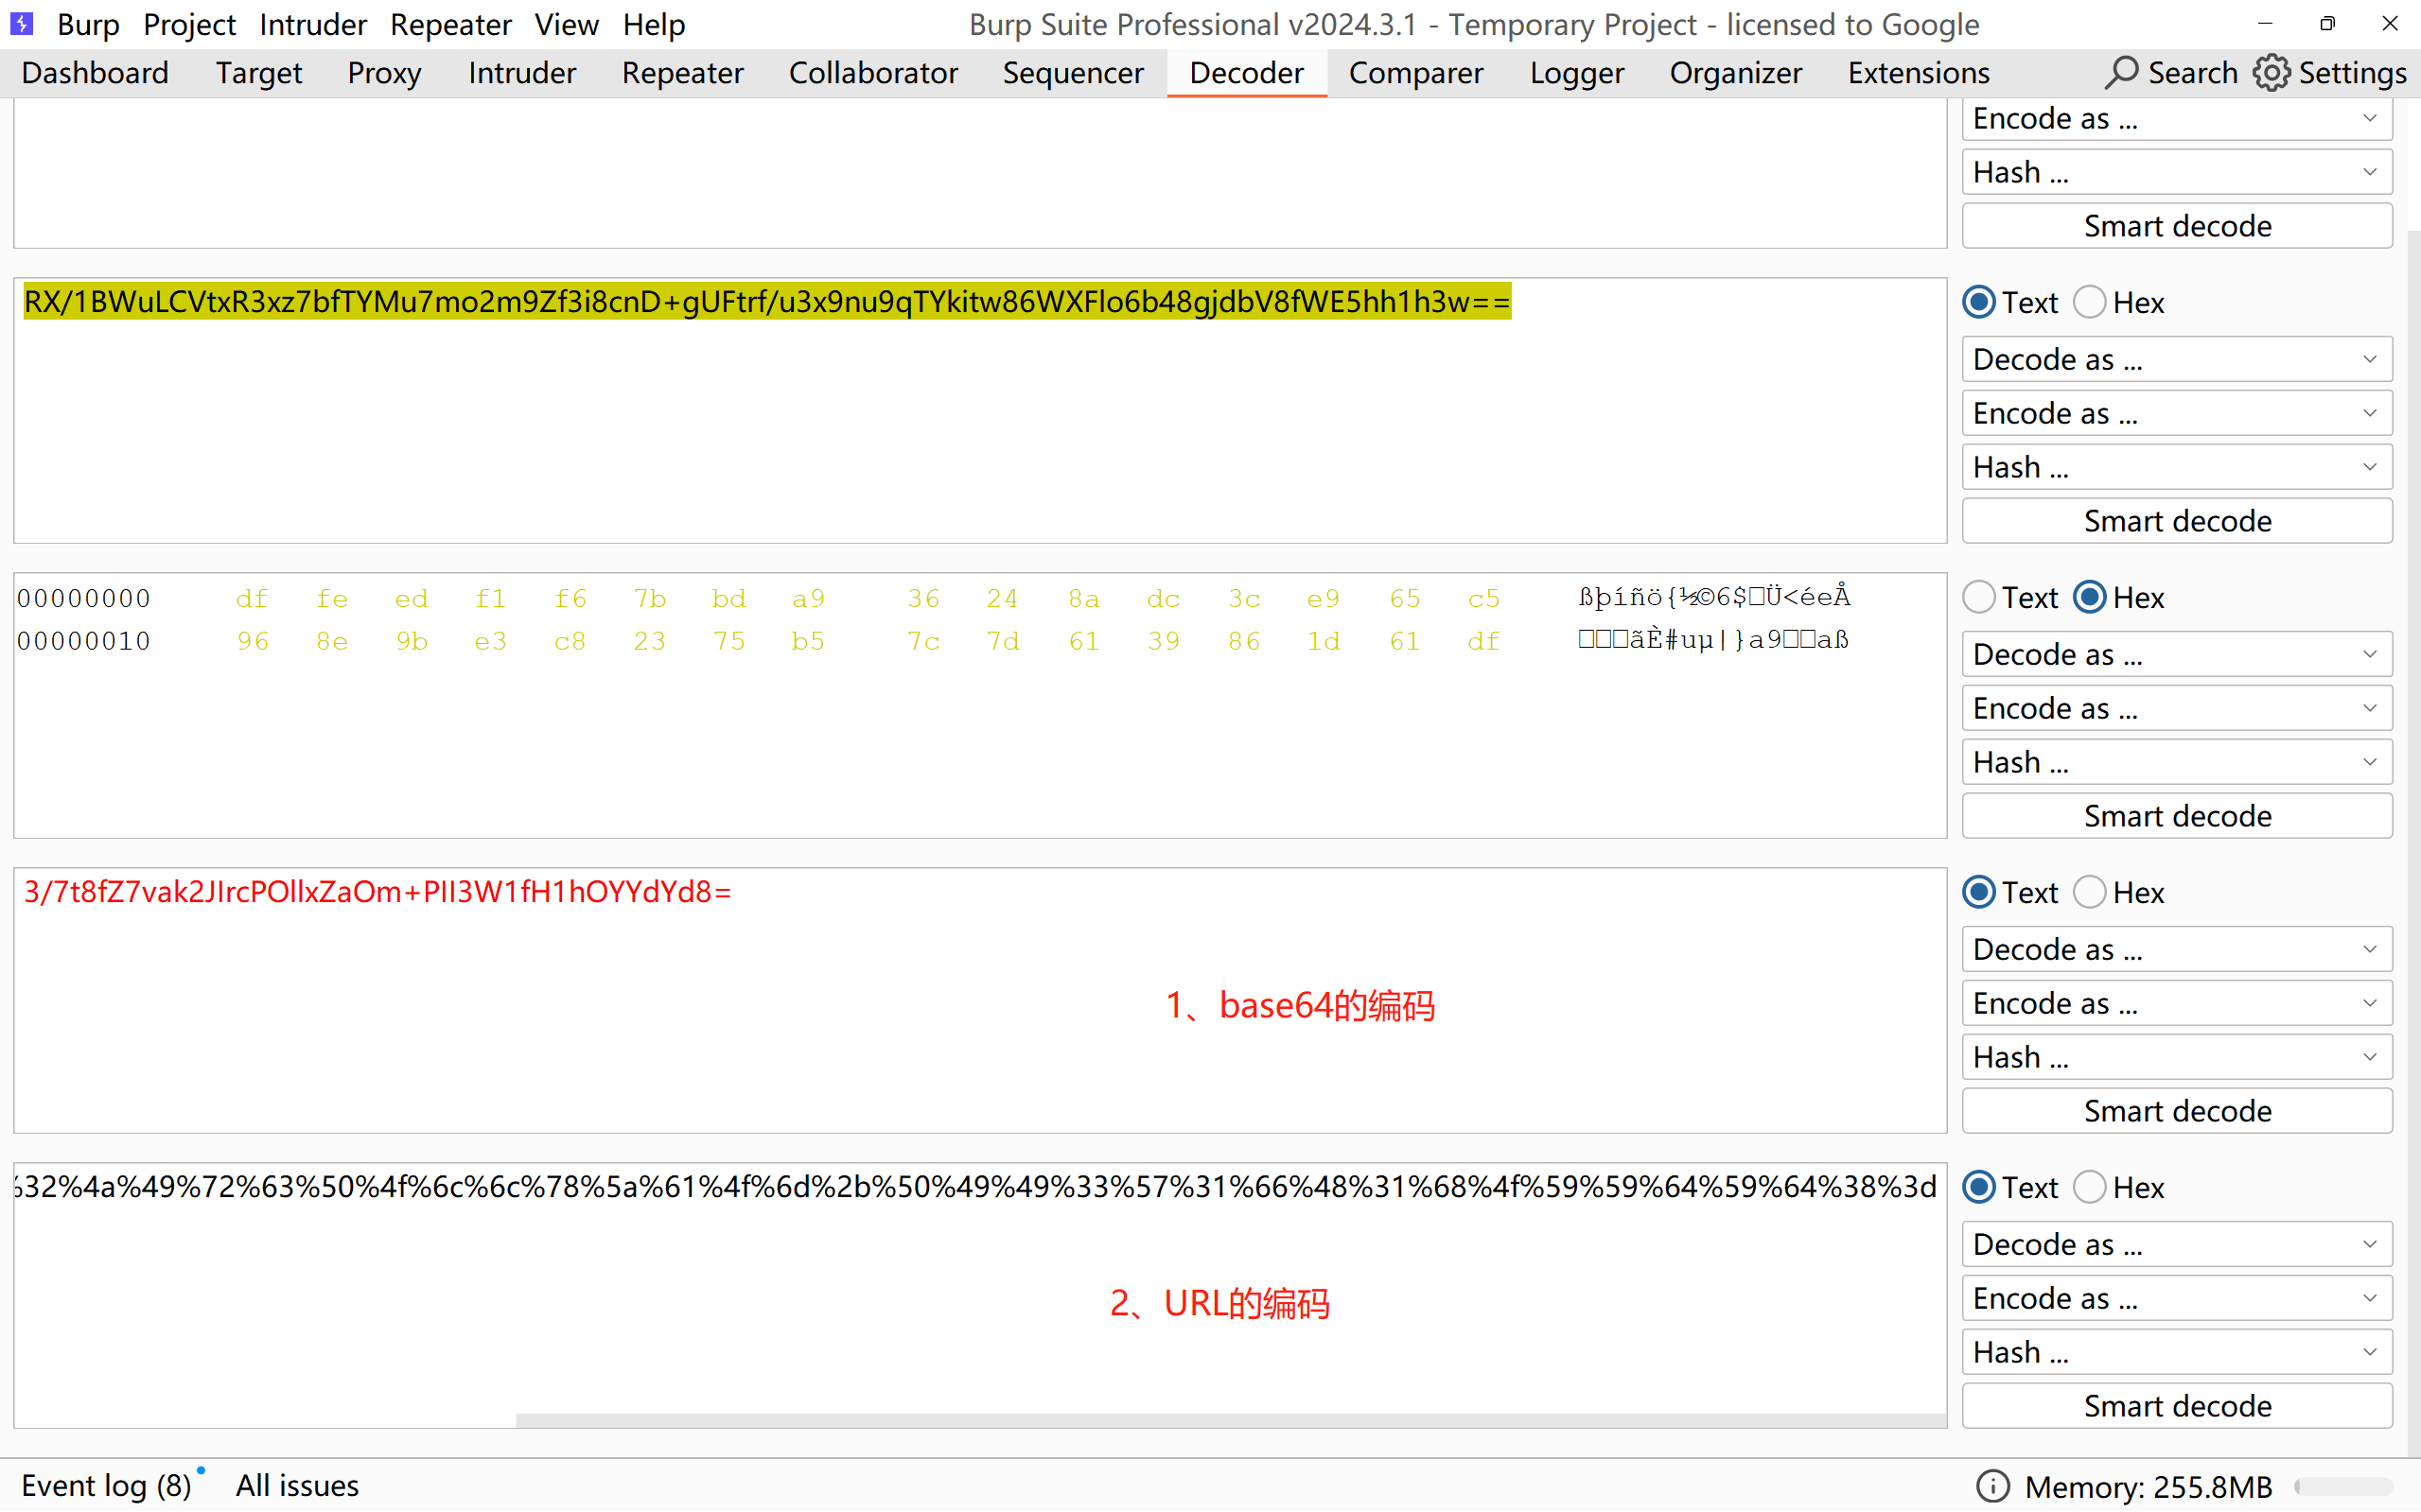Click Smart decode for the hex dump row

(x=2177, y=816)
